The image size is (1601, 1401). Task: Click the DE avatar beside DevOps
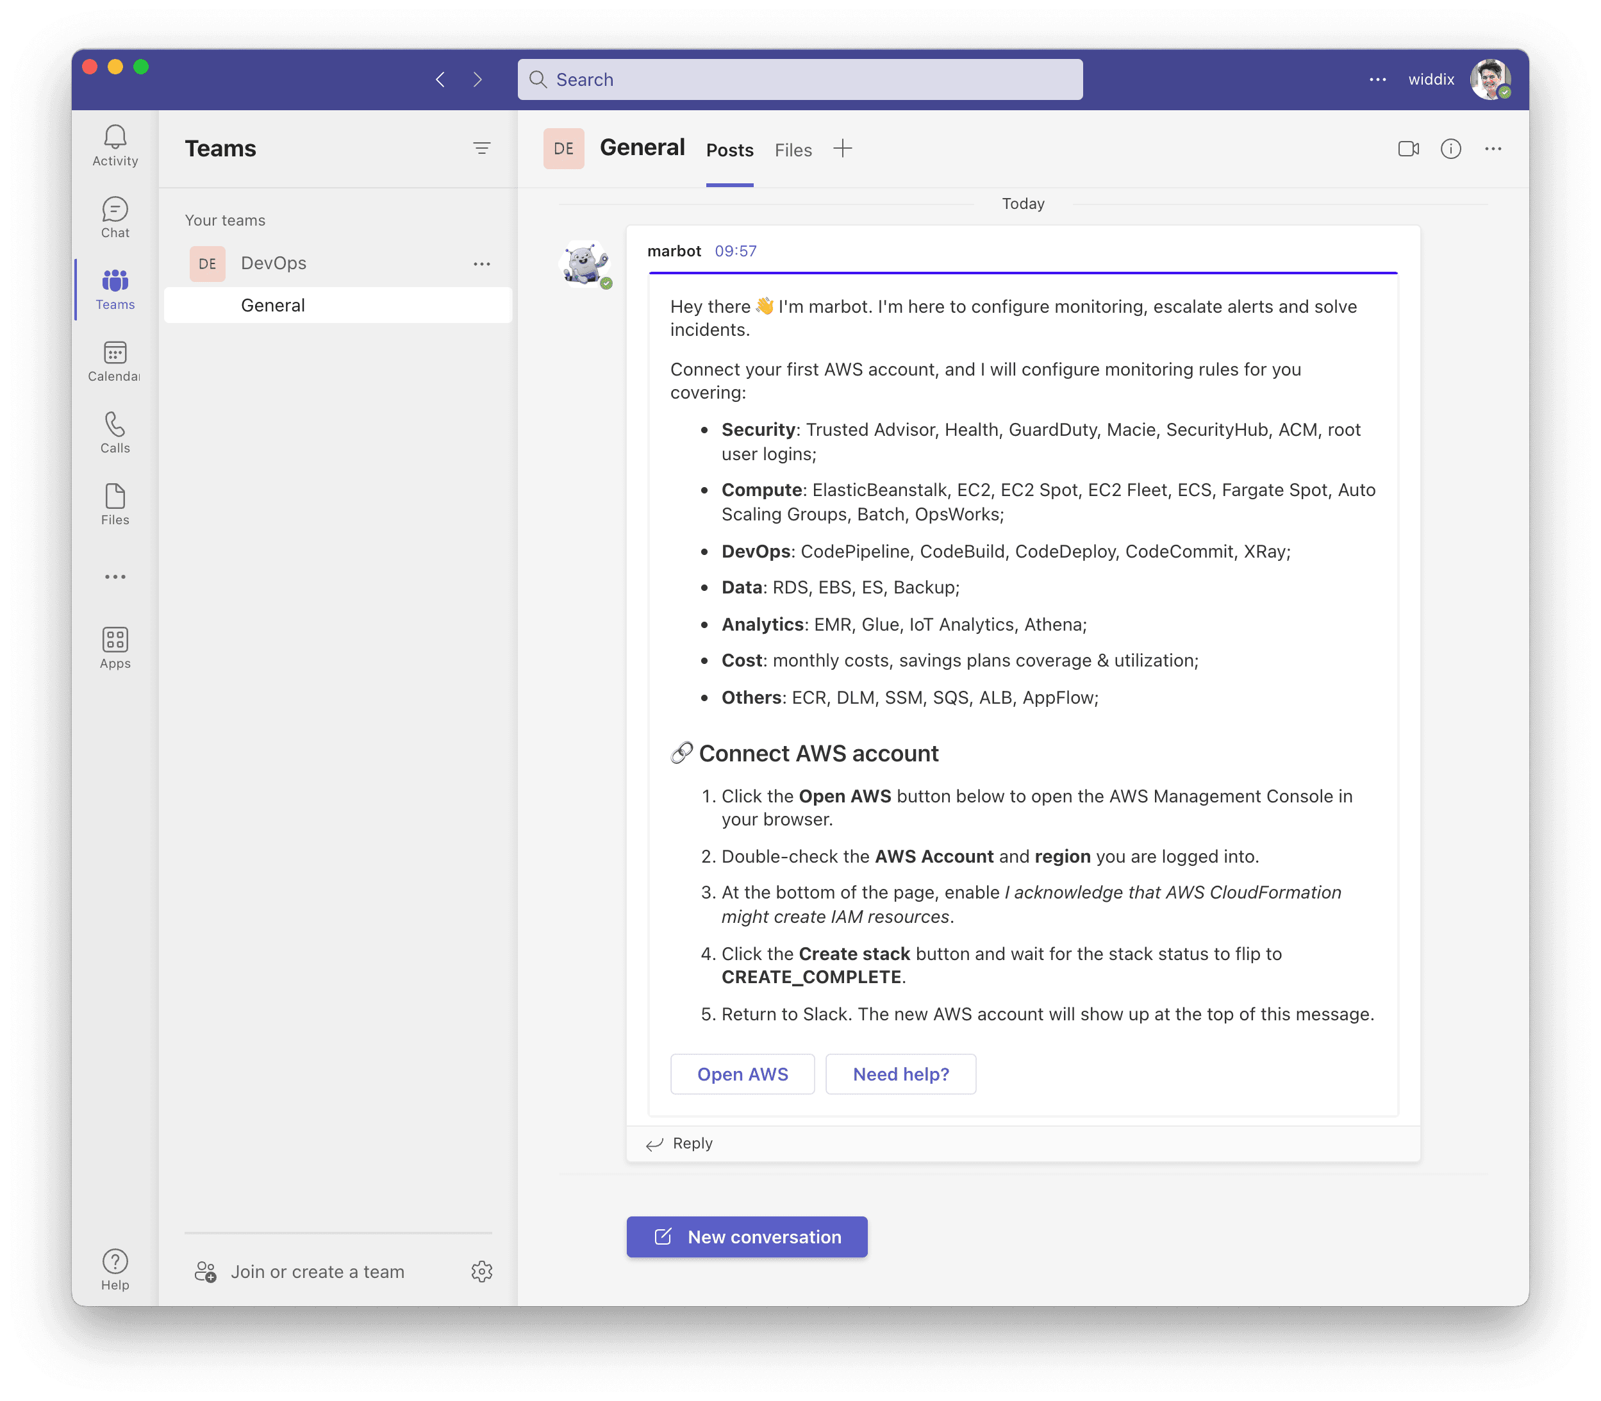pyautogui.click(x=207, y=264)
